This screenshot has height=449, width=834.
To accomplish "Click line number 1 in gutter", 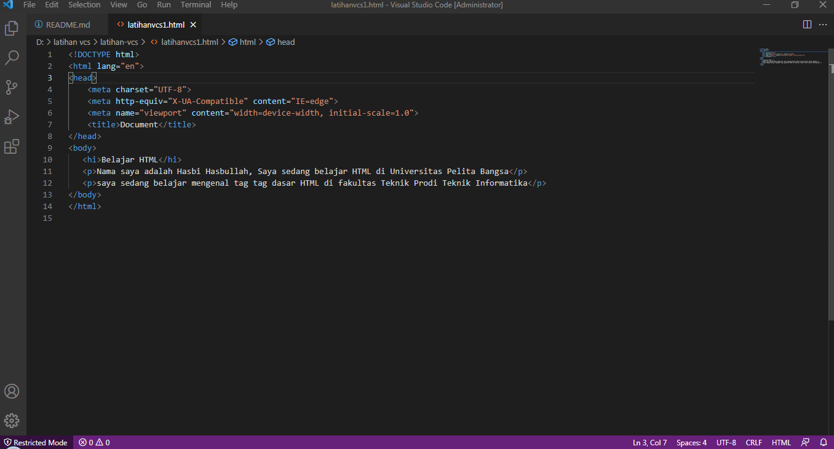I will pyautogui.click(x=50, y=54).
